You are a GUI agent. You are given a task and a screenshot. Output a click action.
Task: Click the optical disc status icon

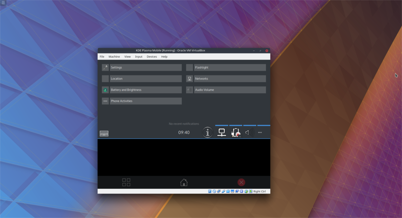click(x=214, y=191)
